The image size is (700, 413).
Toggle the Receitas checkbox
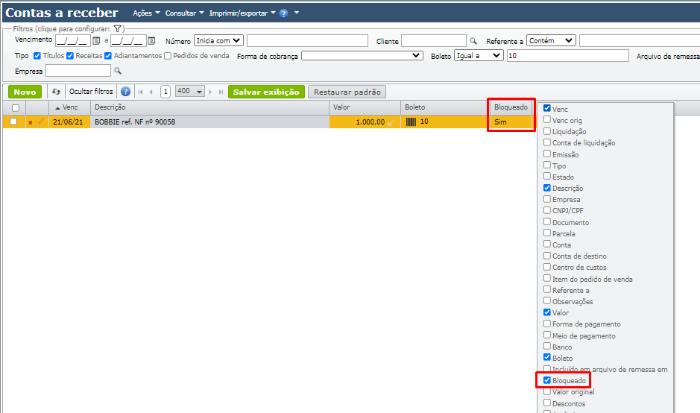coord(69,56)
